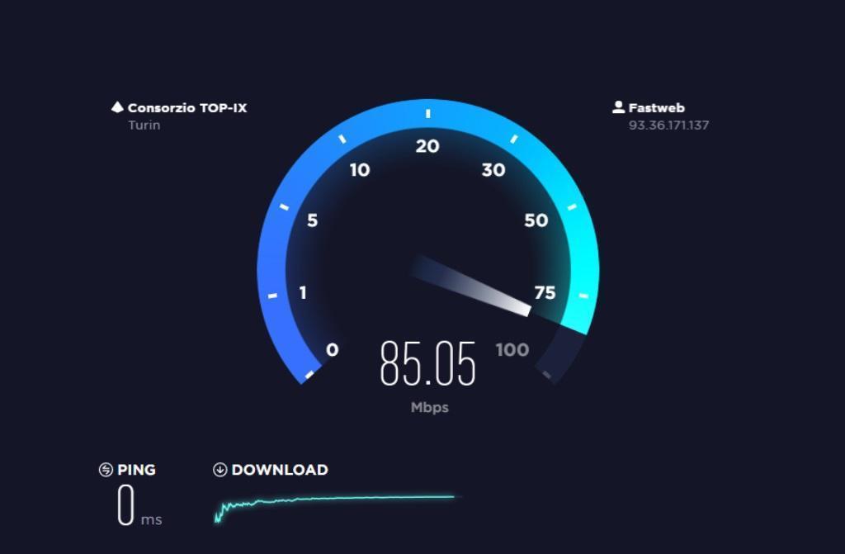Click the 100 mark on the gauge
Screen dimensions: 845x554
pos(512,350)
